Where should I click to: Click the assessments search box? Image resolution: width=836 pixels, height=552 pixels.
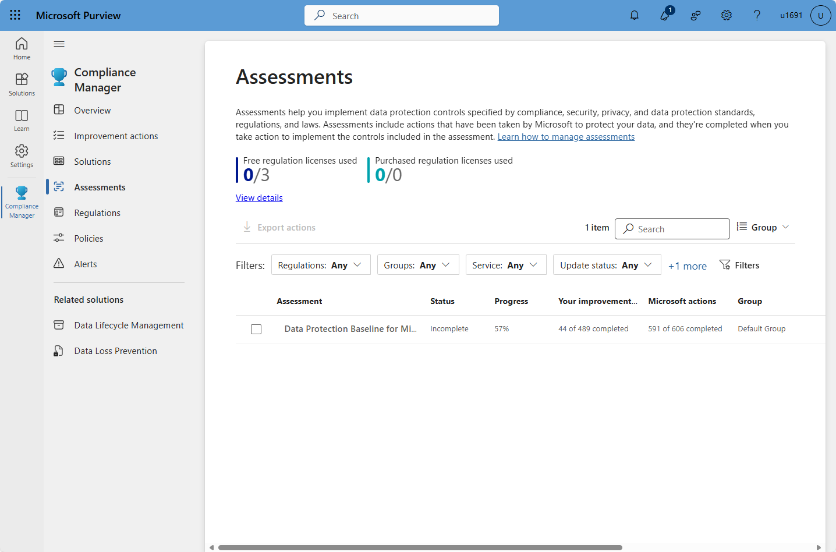tap(672, 229)
